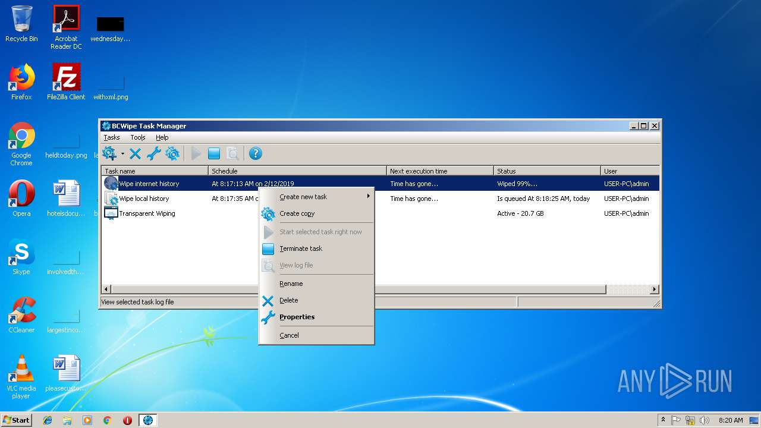Click the Create copy gear icon in toolbar
761x428 pixels.
(172, 154)
